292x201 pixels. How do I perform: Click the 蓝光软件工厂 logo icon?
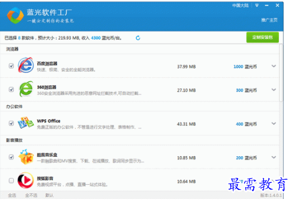click(x=15, y=15)
